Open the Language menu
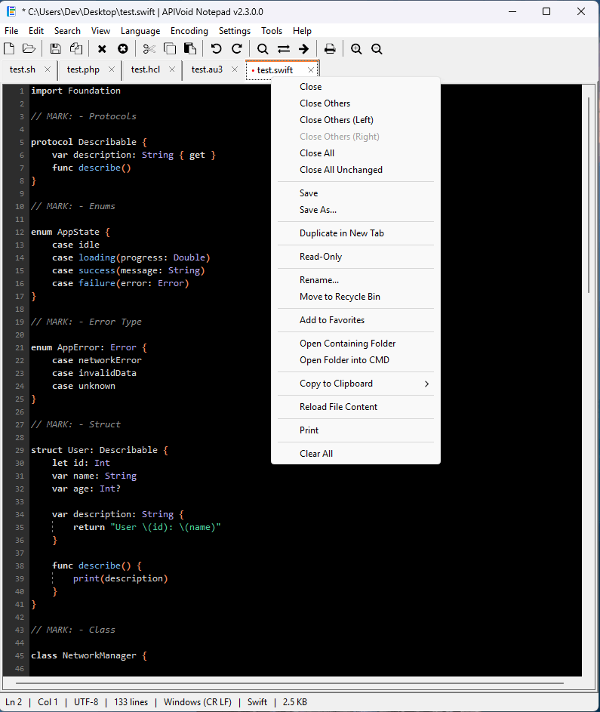This screenshot has width=600, height=712. point(140,31)
